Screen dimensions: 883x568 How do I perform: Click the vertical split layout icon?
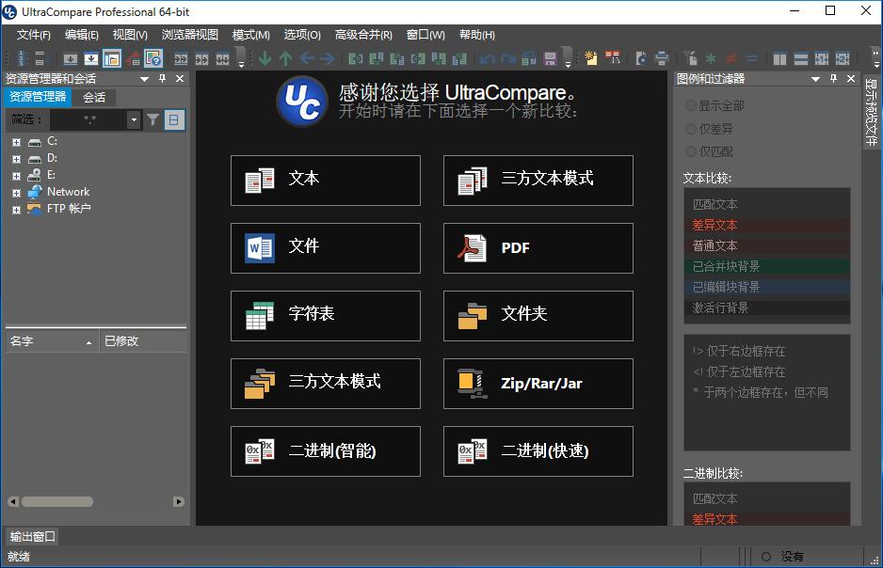click(779, 58)
